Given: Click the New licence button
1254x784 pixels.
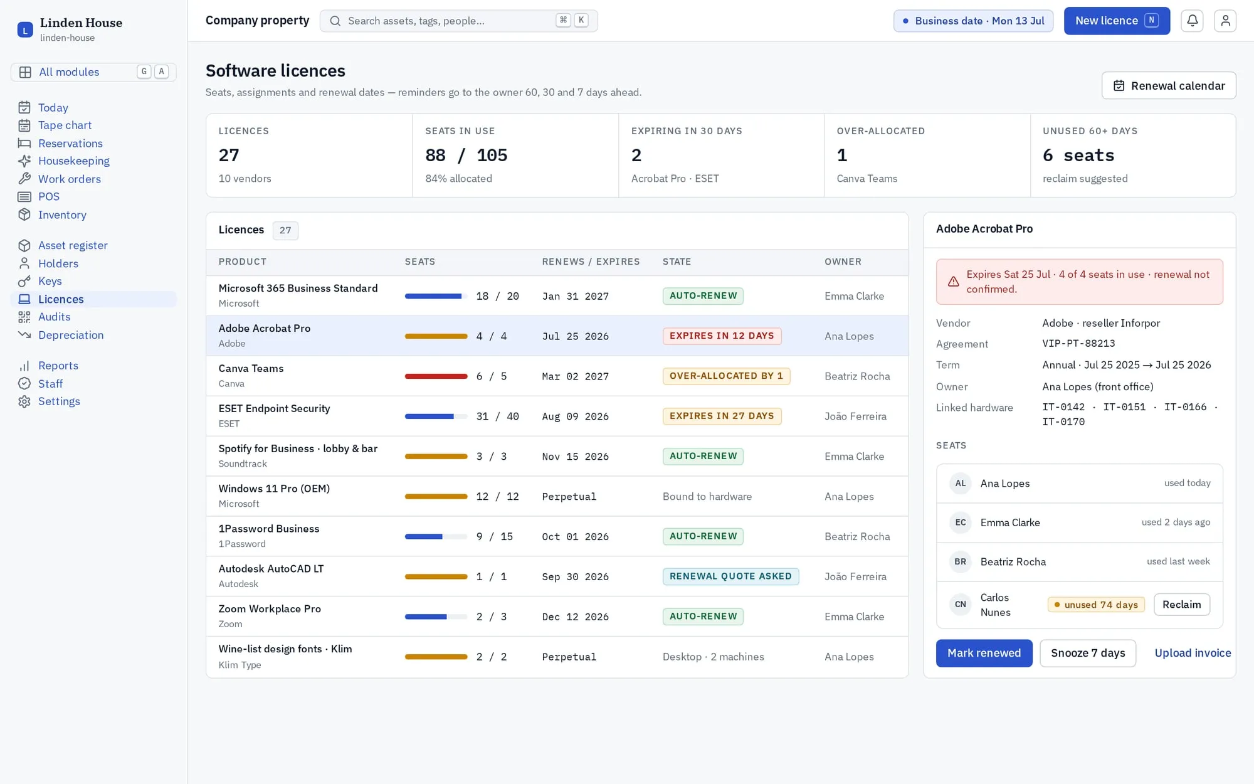Looking at the screenshot, I should tap(1117, 21).
